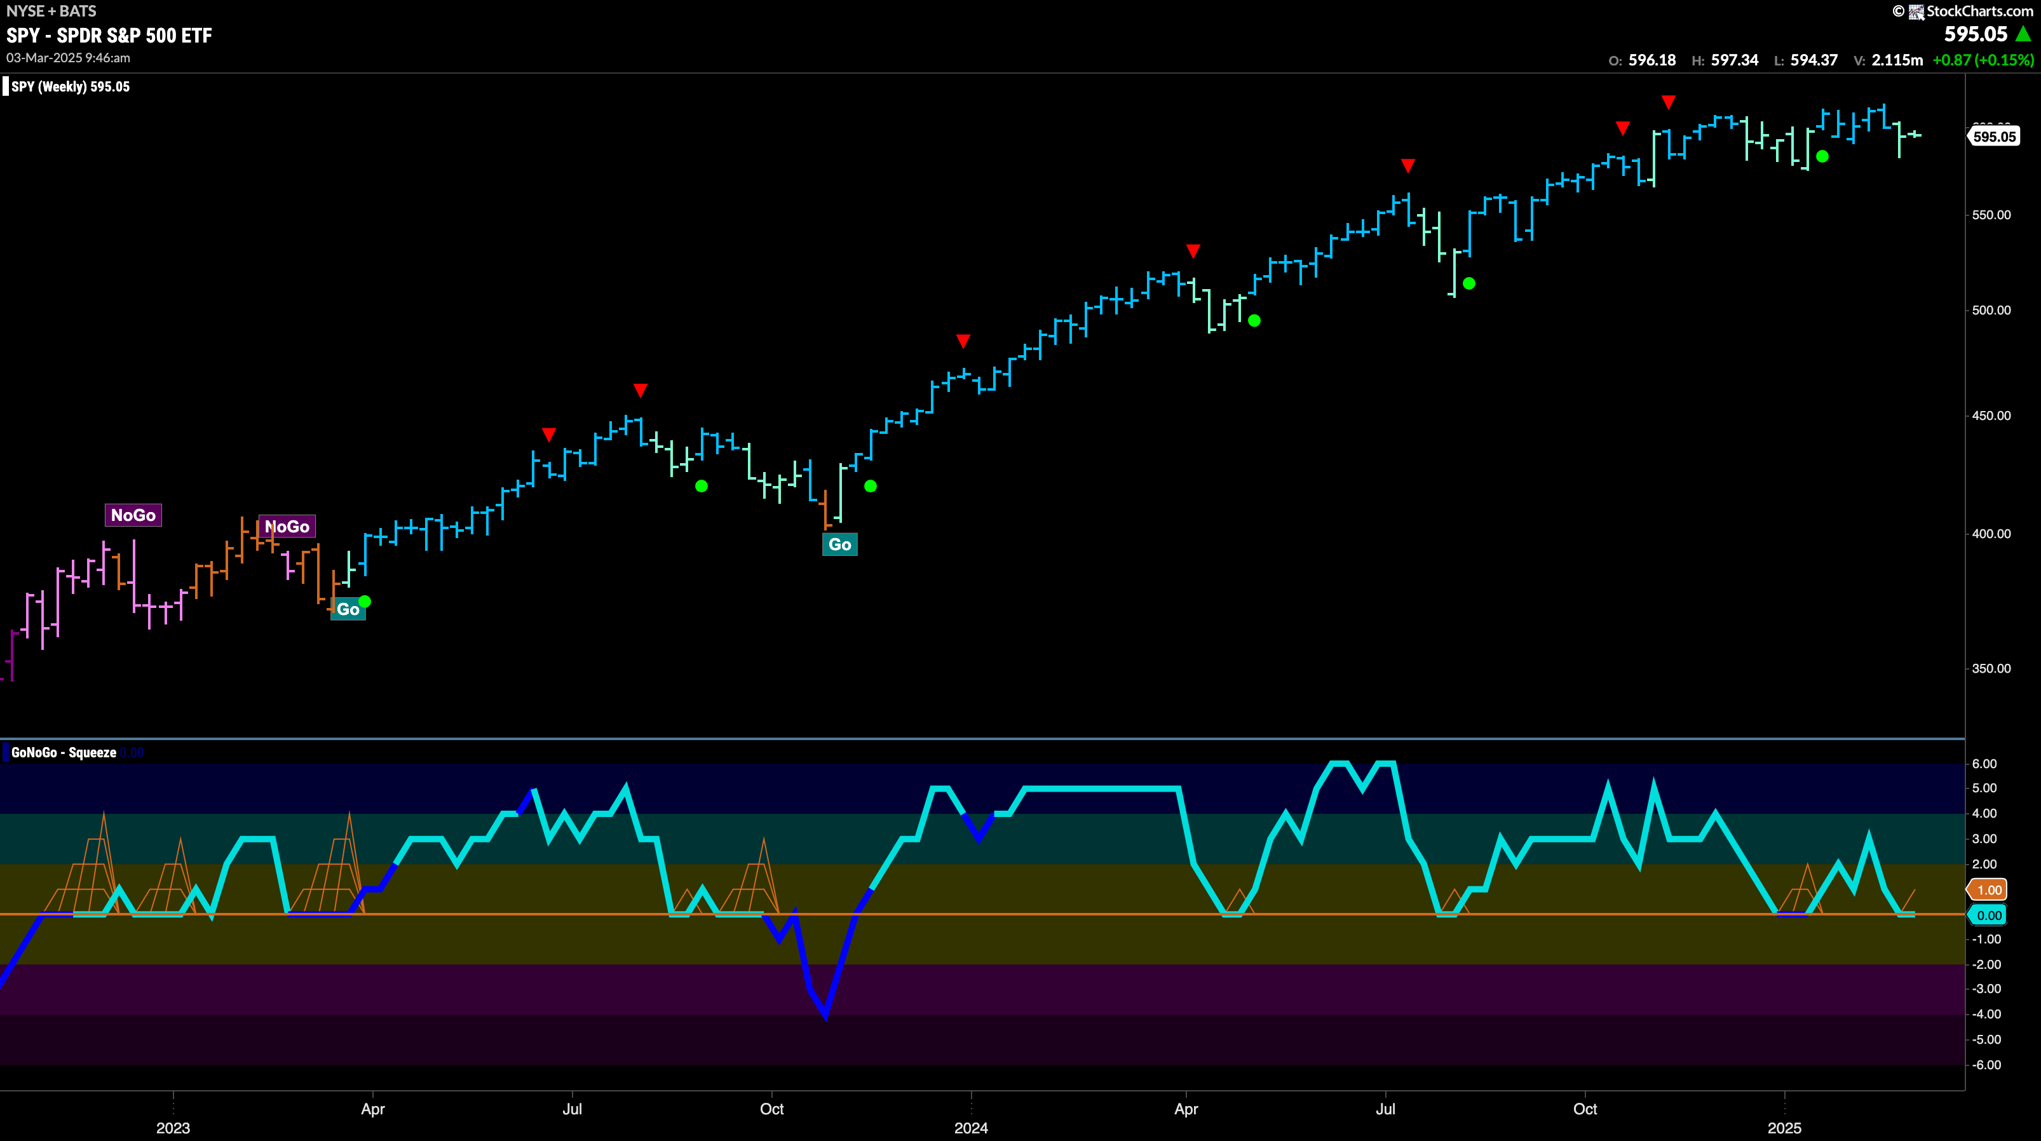This screenshot has width=2041, height=1141.
Task: Click the Go label near October 2023 low
Action: (840, 544)
